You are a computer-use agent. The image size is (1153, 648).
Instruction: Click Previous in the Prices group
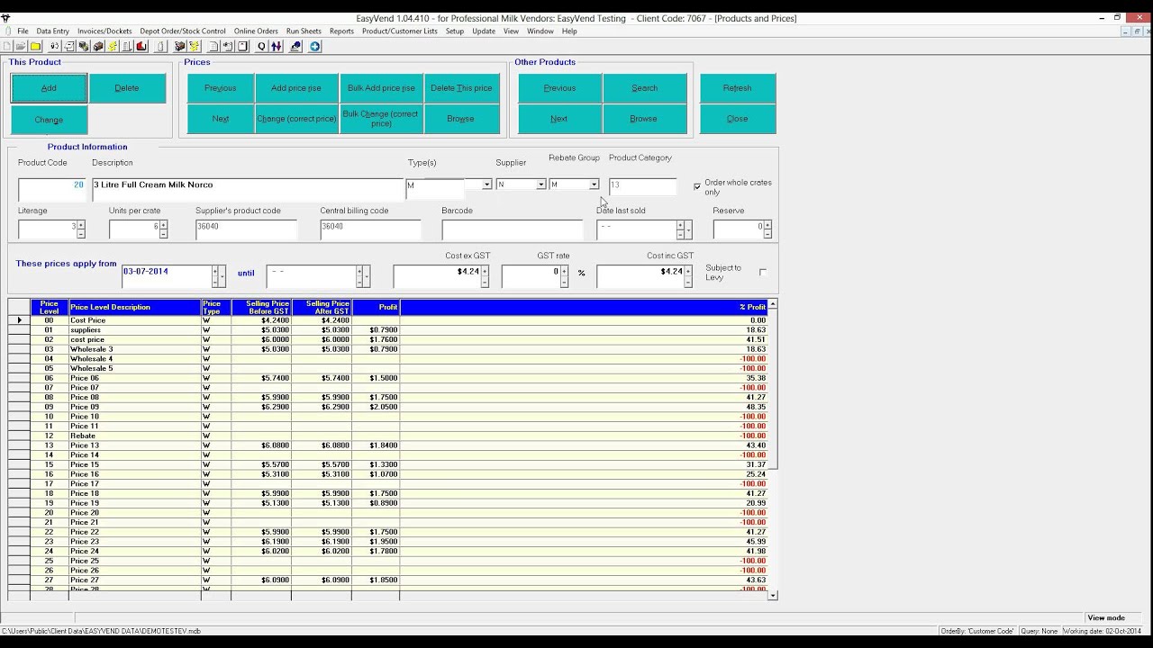point(221,88)
